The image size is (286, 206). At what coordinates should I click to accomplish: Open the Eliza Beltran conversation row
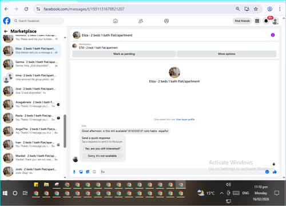(x=31, y=50)
